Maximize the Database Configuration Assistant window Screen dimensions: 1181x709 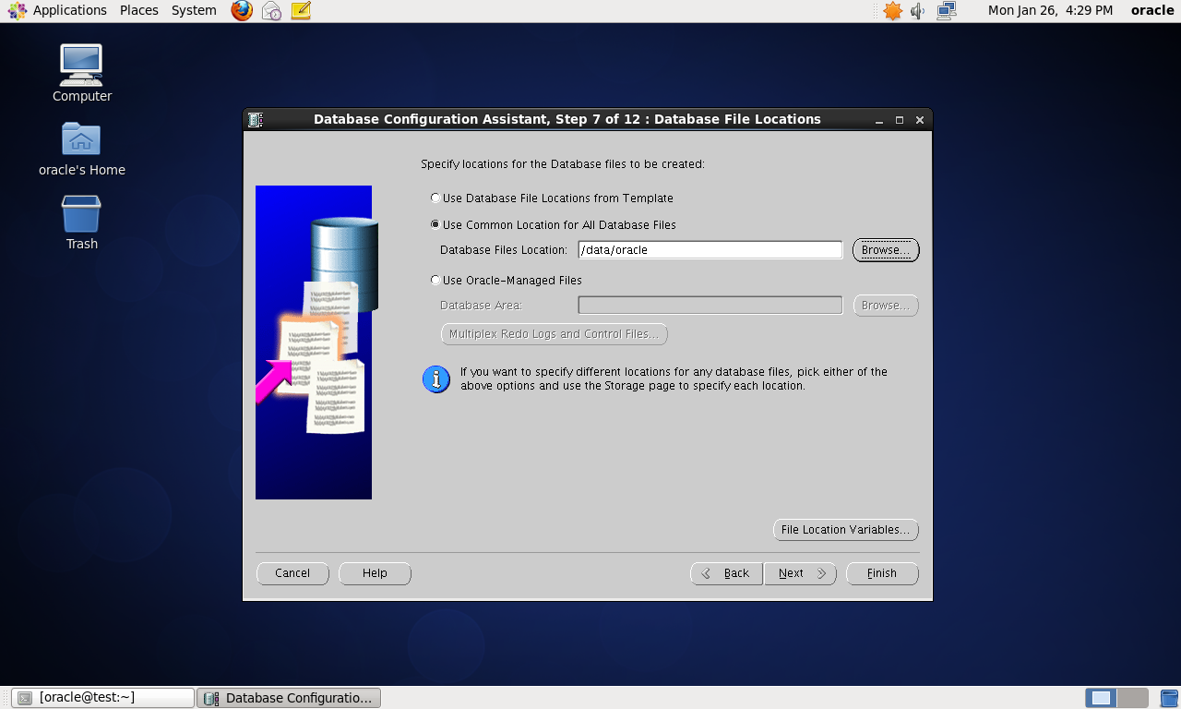pos(900,120)
